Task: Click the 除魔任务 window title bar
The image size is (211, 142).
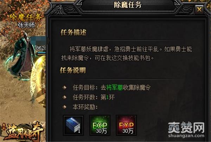Action: coord(128,5)
